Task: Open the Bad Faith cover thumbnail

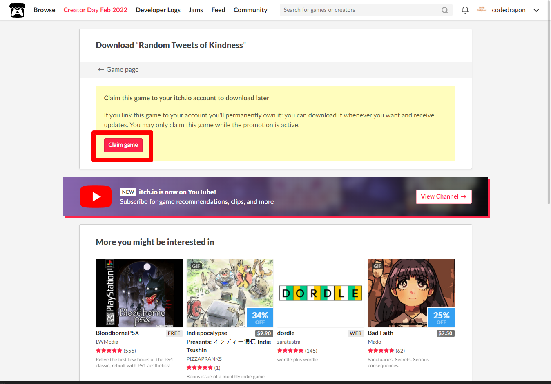Action: [x=411, y=293]
